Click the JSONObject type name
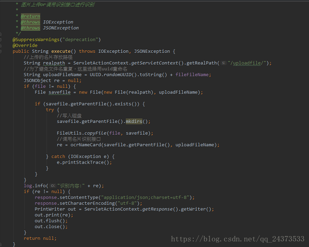This screenshot has height=247, width=309. point(38,81)
